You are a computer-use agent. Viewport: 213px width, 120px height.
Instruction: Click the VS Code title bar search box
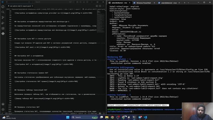[x=52, y=2]
